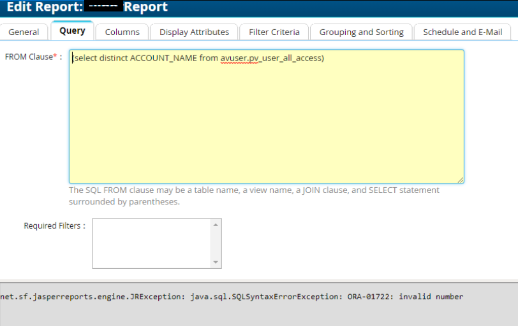Open the Display Attributes tab
Screen dimensions: 518x328
tap(194, 32)
